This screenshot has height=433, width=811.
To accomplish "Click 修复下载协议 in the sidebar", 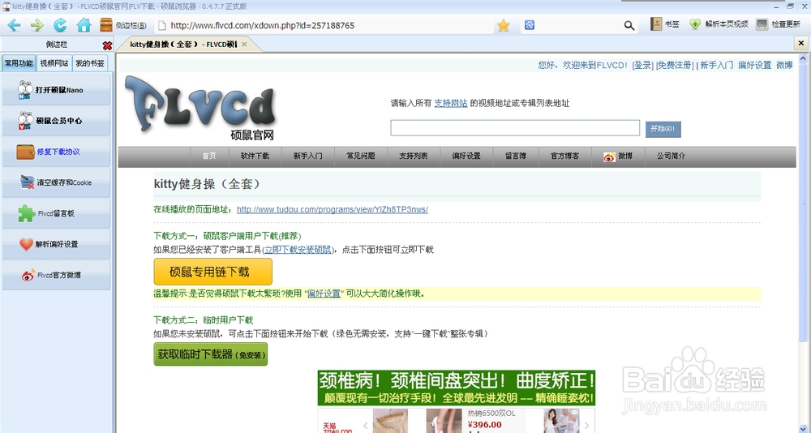I will click(x=57, y=152).
